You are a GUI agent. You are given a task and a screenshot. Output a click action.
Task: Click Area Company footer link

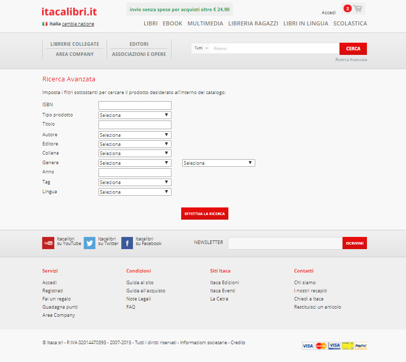pyautogui.click(x=59, y=315)
